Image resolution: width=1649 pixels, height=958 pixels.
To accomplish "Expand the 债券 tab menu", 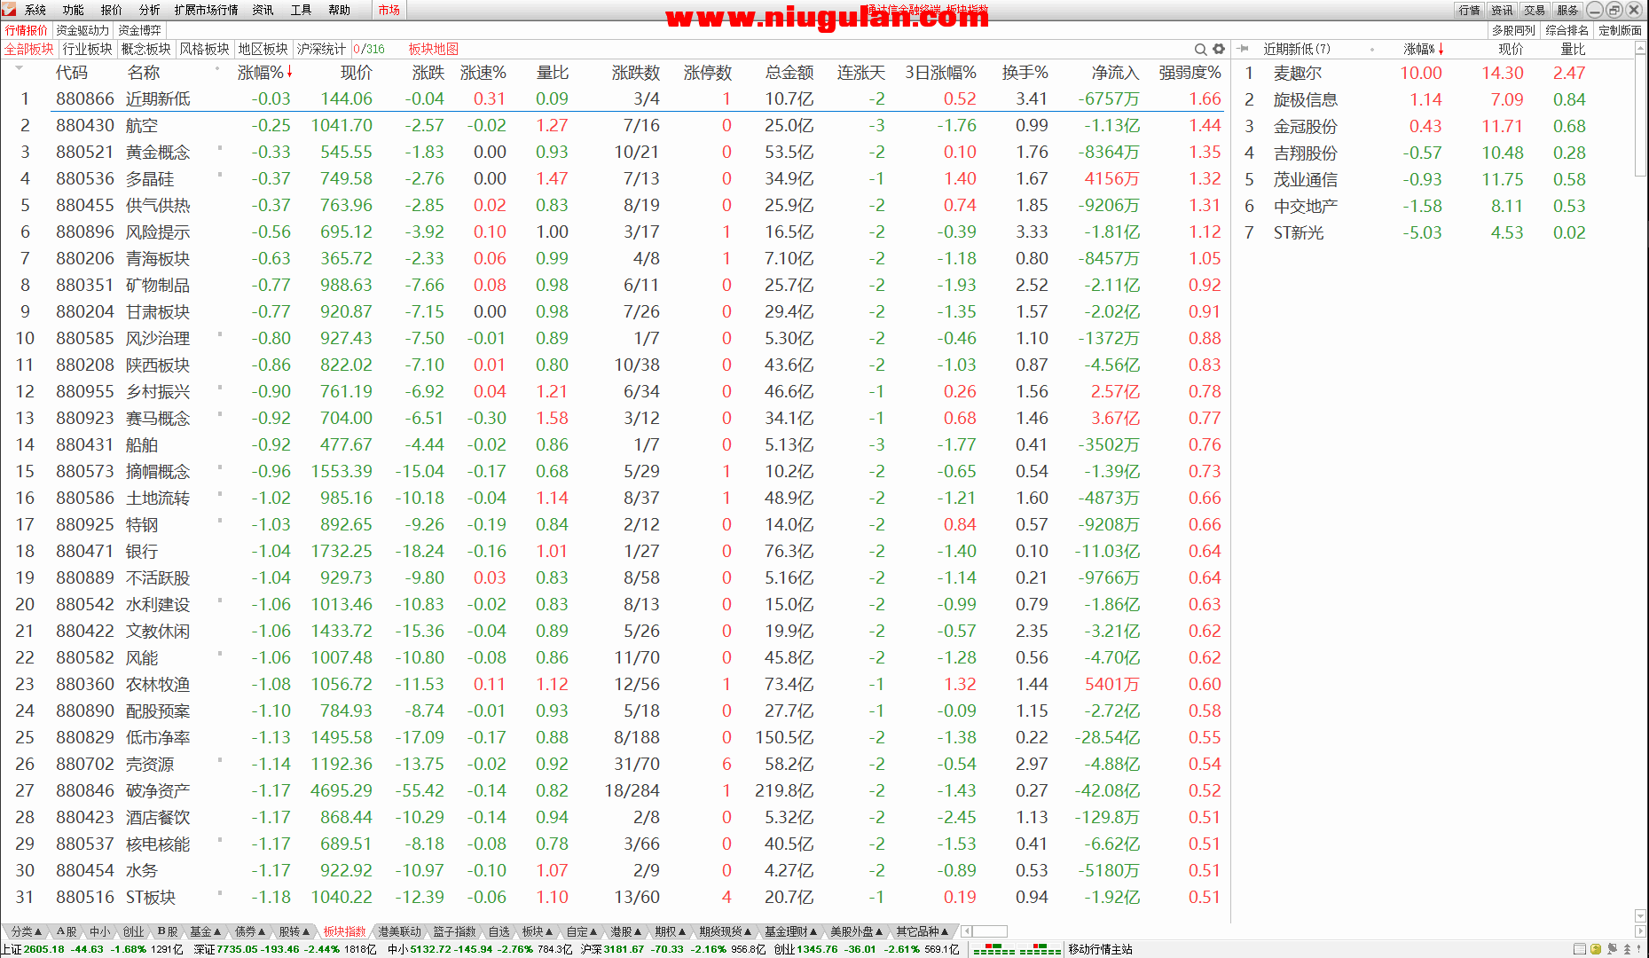I will [x=250, y=931].
